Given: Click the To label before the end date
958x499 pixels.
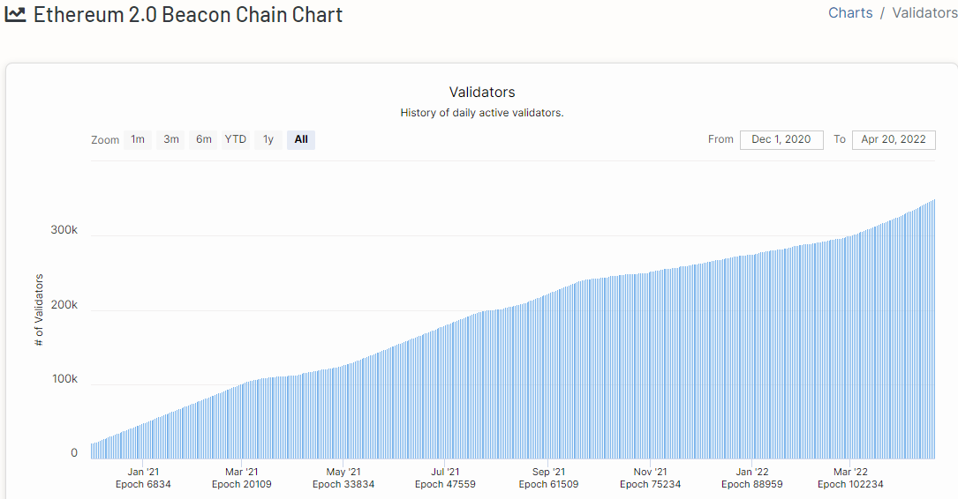Looking at the screenshot, I should click(x=840, y=139).
